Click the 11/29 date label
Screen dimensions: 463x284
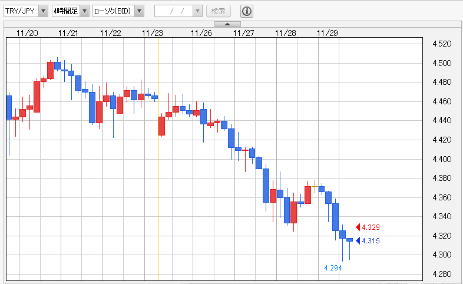(x=328, y=33)
